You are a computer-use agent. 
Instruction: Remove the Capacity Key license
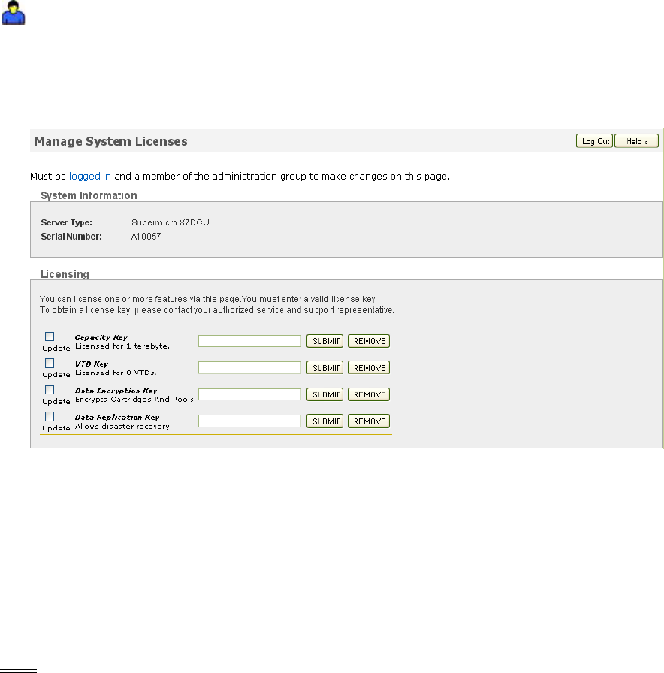tap(369, 341)
